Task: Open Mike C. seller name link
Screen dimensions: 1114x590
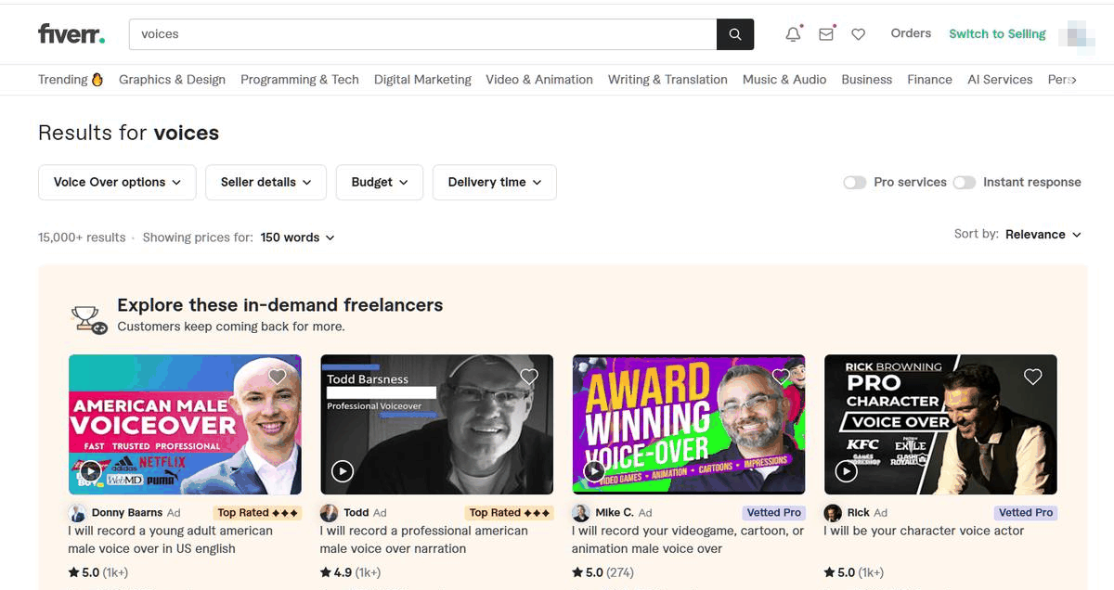Action: pyautogui.click(x=615, y=513)
